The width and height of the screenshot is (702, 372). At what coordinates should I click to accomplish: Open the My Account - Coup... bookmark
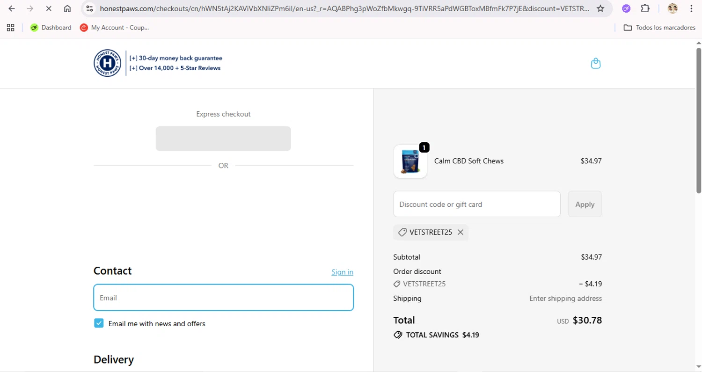(115, 28)
